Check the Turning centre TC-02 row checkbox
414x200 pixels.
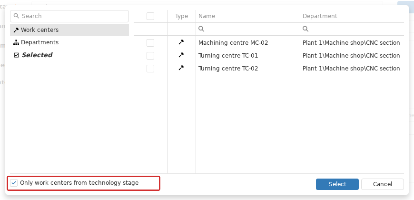pyautogui.click(x=150, y=69)
